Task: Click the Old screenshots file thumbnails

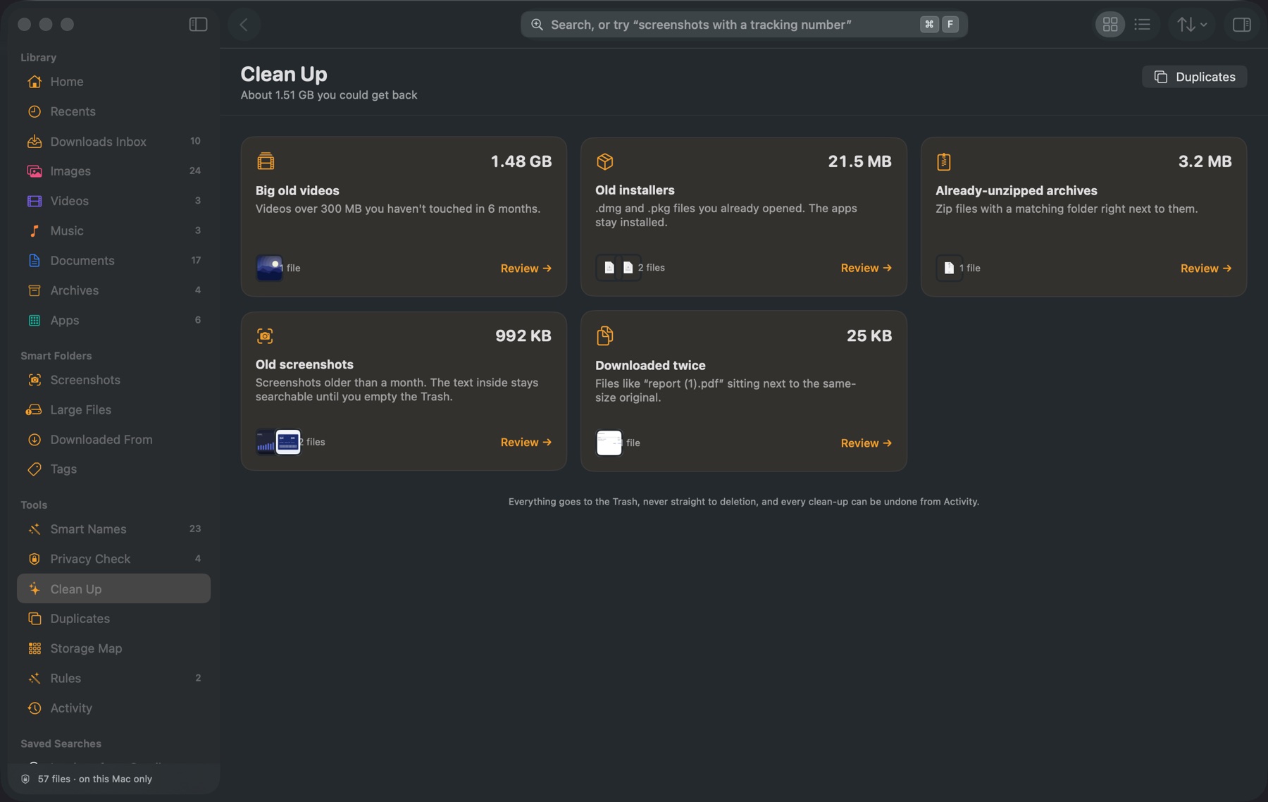Action: click(278, 443)
